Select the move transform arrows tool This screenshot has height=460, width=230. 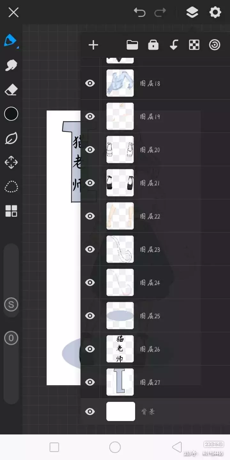(x=11, y=163)
